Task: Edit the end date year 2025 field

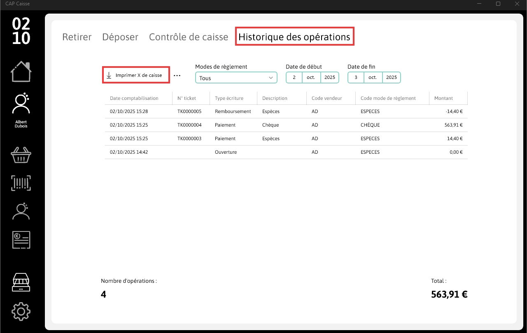Action: (391, 77)
